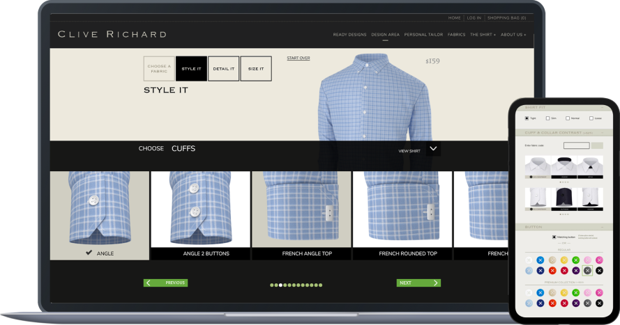Click the left arrow on the Previous button
This screenshot has height=325, width=620.
click(149, 283)
